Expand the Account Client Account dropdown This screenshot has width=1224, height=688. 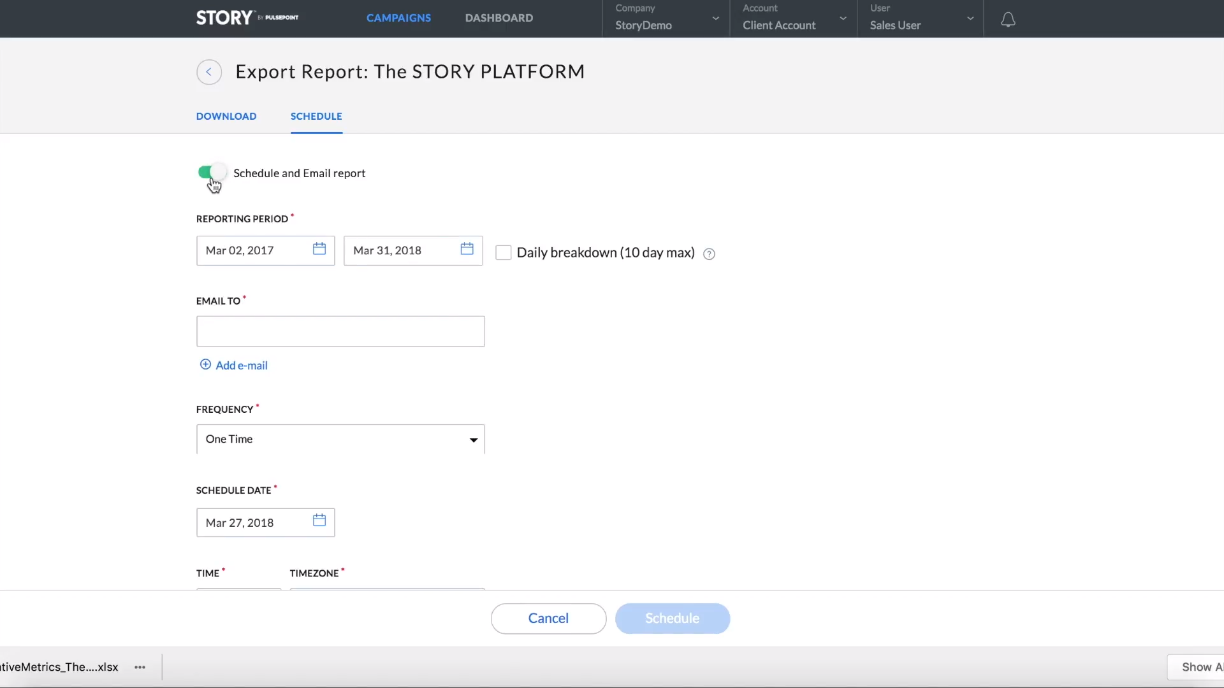[794, 18]
